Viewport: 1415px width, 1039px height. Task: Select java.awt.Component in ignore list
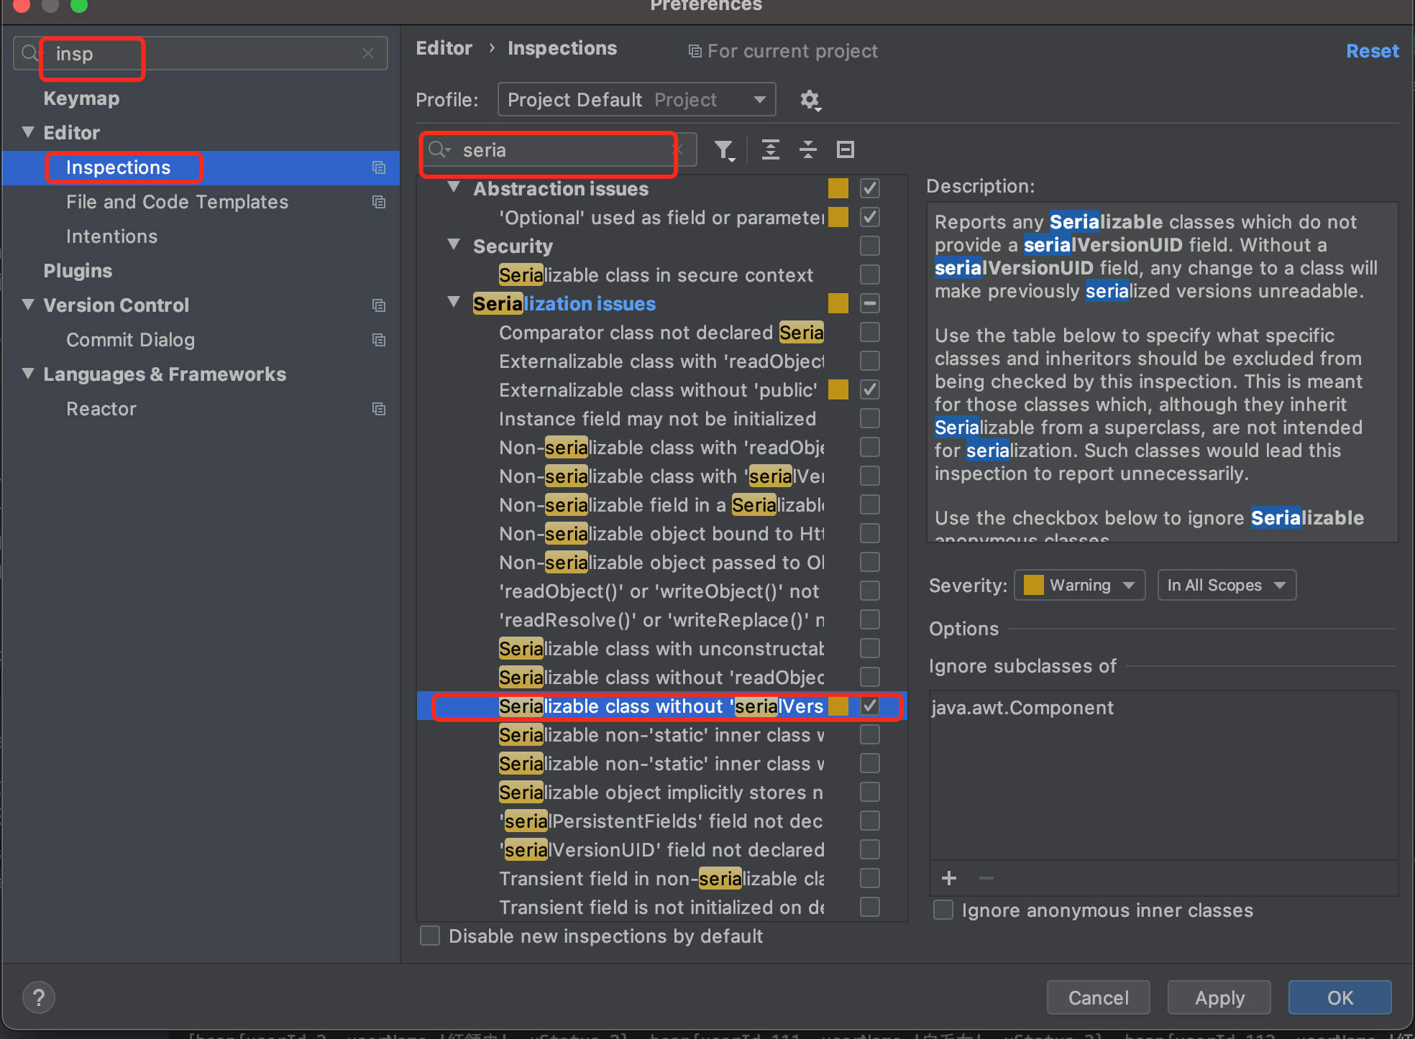coord(1022,708)
